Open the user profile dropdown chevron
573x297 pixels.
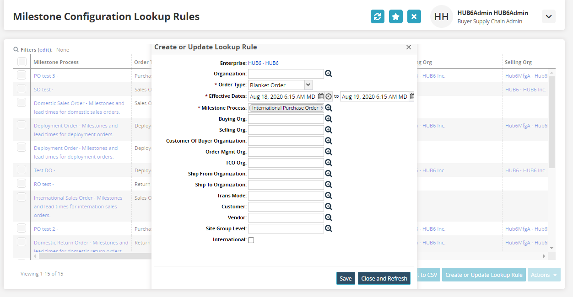coord(548,17)
